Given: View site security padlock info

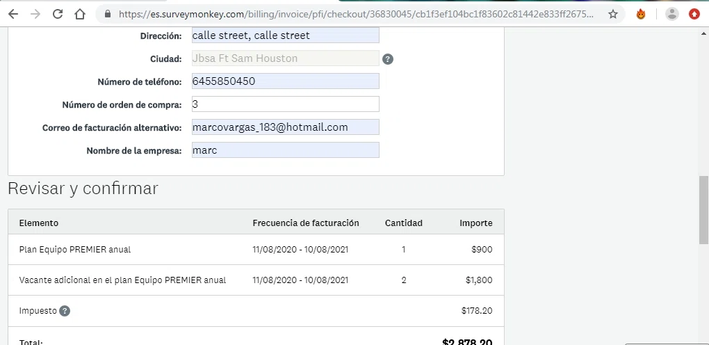Looking at the screenshot, I should [x=108, y=14].
